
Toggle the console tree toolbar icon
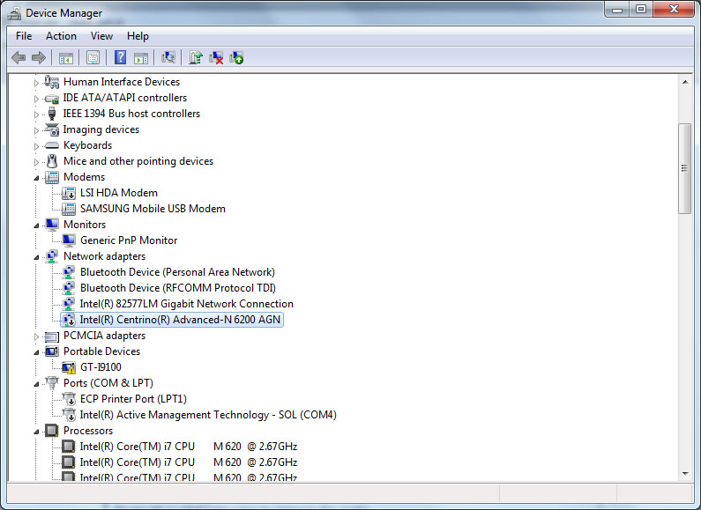66,58
